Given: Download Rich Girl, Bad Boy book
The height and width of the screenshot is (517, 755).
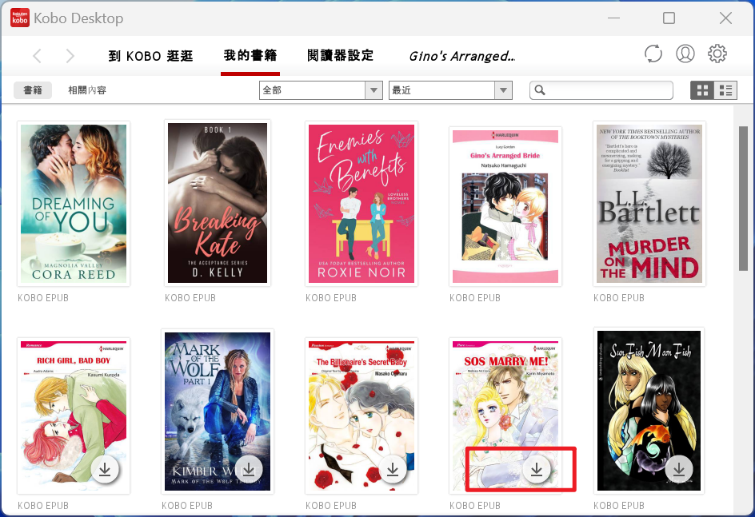Looking at the screenshot, I should 105,469.
